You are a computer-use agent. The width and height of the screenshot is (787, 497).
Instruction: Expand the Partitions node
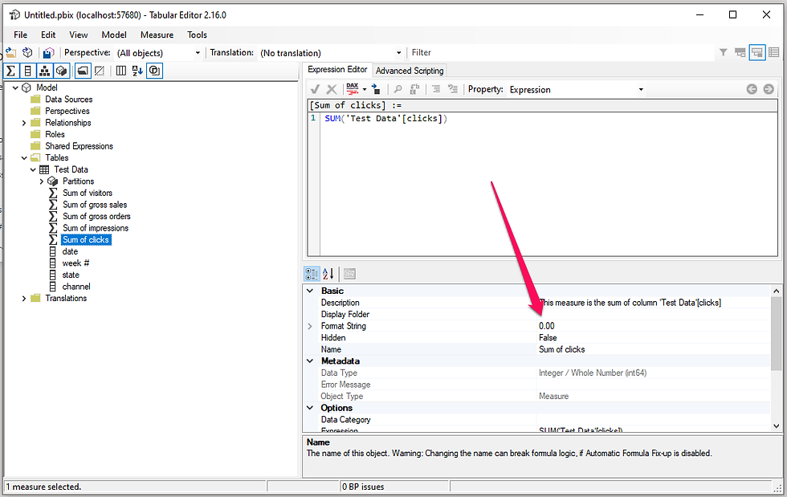coord(42,181)
